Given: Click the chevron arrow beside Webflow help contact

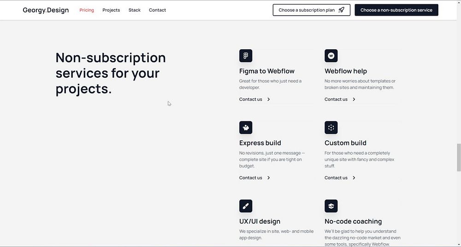Looking at the screenshot, I should click(354, 99).
